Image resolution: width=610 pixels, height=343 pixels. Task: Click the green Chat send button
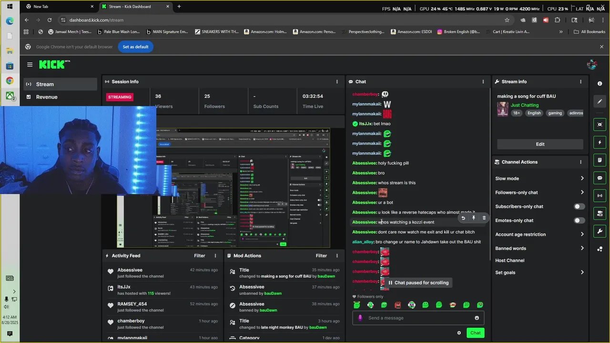click(476, 333)
